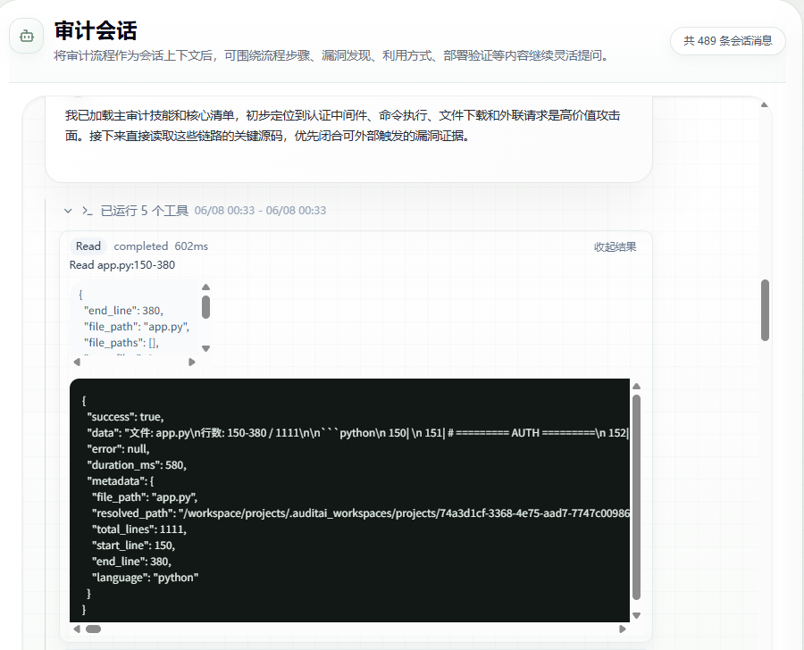Click the Read app.py:150-380 label
The image size is (804, 650).
pyautogui.click(x=122, y=265)
